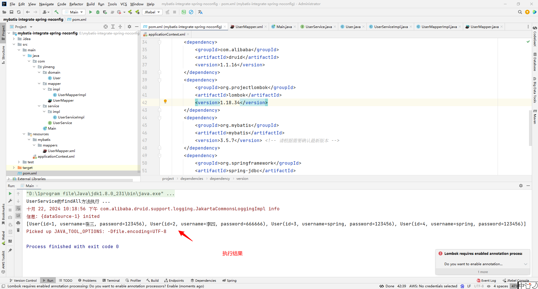The height and width of the screenshot is (289, 538).
Task: Open the Database tool window
Action: click(535, 62)
